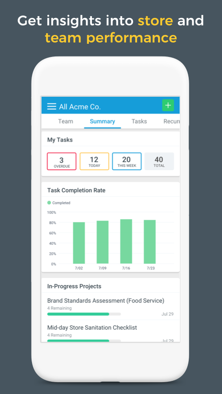222x394 pixels.
Task: Select the 7/16 completion bar
Action: click(x=126, y=241)
